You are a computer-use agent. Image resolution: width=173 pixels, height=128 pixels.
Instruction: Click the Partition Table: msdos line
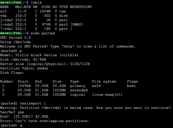[x=24, y=68]
